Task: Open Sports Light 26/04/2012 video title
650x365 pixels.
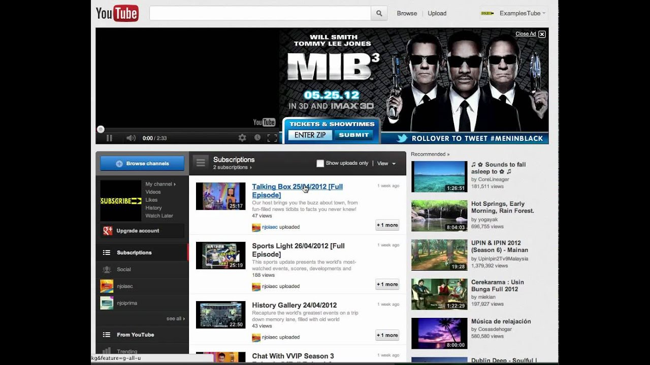Action: click(298, 250)
